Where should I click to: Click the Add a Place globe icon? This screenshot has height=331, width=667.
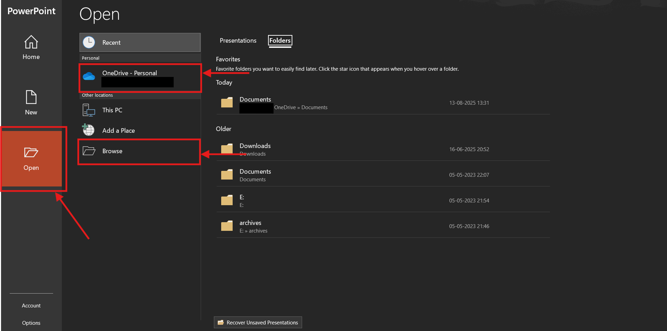[x=88, y=130]
